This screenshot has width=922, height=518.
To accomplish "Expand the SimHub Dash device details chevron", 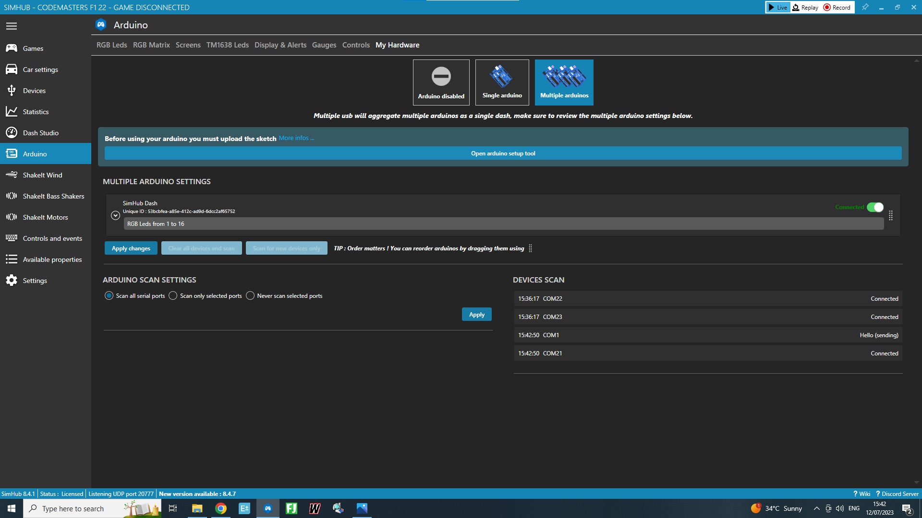I will [x=115, y=215].
